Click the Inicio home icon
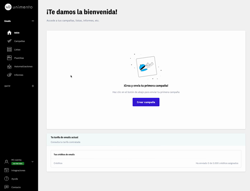Image resolution: width=250 pixels, height=191 pixels. coord(9,32)
